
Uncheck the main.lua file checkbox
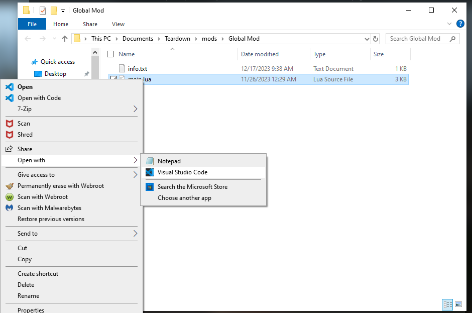coord(113,79)
